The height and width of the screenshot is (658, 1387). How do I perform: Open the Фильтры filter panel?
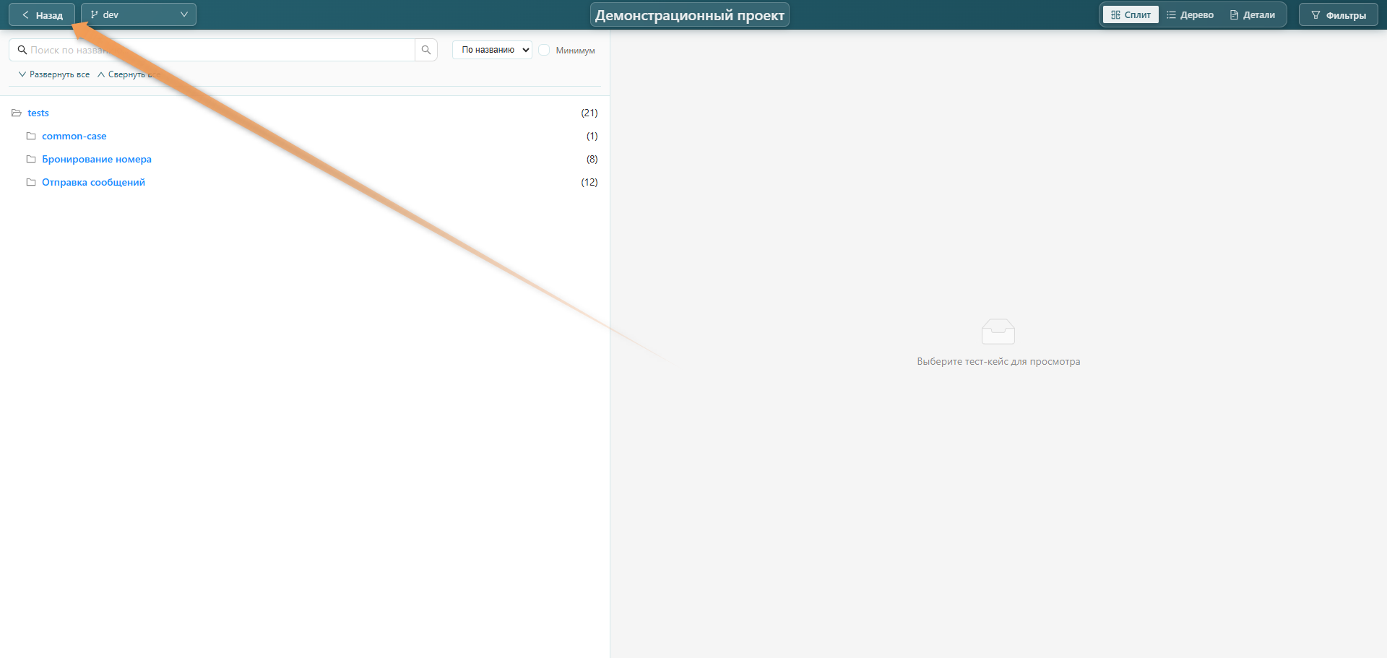point(1338,15)
